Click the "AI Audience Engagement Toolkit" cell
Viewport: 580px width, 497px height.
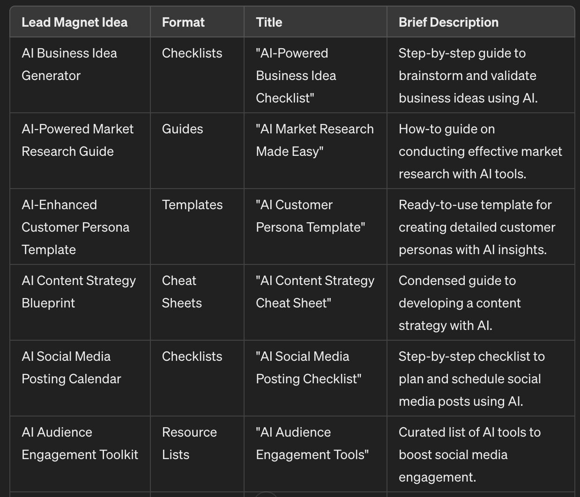80,444
